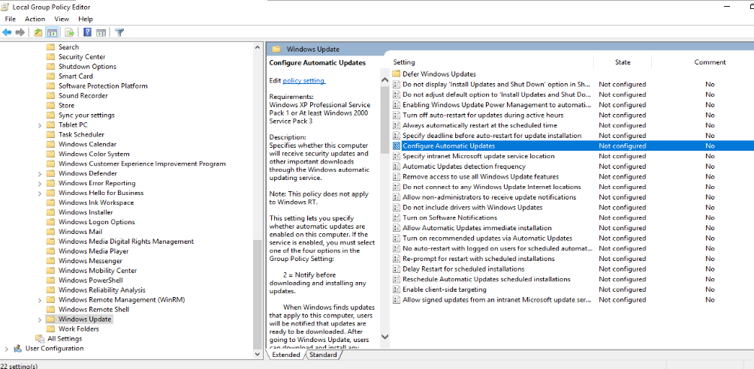Image resolution: width=754 pixels, height=369 pixels.
Task: Click the Defer Windows Updates folder icon
Action: coord(397,74)
